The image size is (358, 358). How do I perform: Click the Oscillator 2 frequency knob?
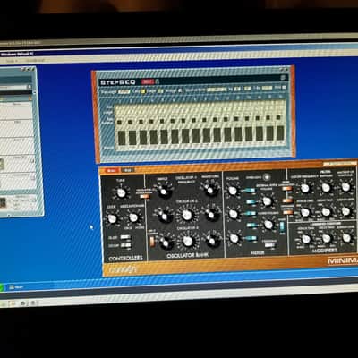[187, 215]
